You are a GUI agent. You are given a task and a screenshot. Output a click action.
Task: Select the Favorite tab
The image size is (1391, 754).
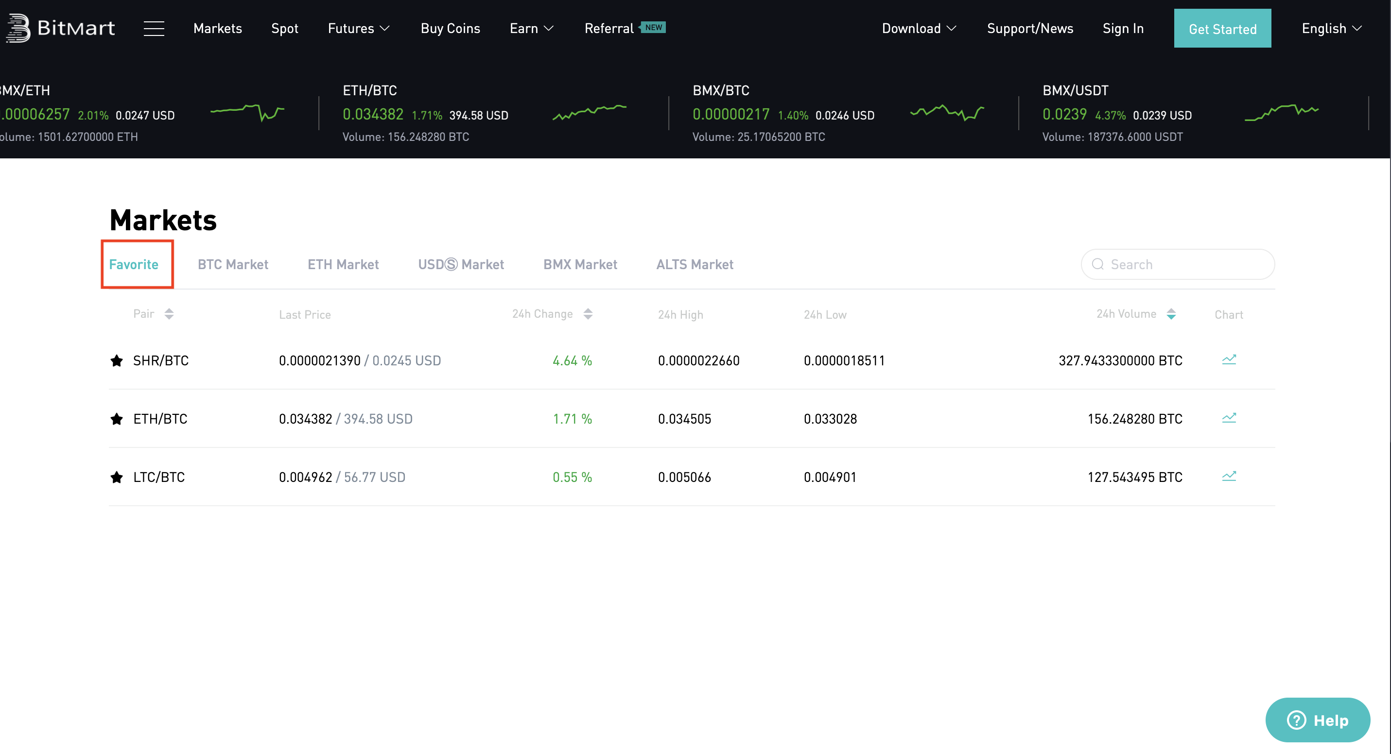[x=134, y=264]
